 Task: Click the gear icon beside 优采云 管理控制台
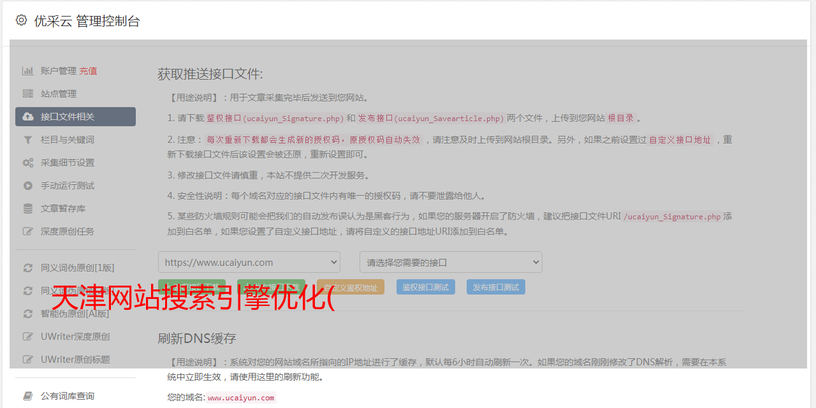click(21, 20)
